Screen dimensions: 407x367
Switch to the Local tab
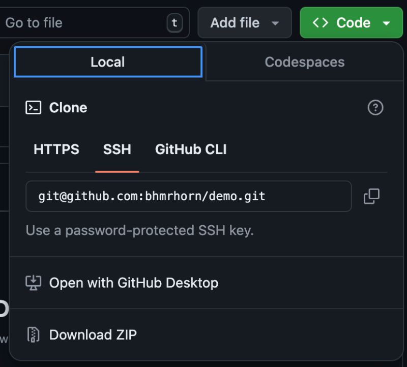pos(108,62)
